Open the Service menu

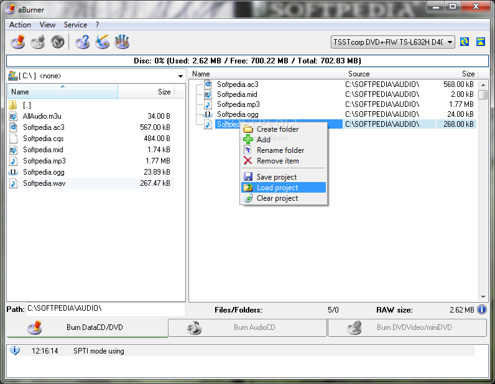(75, 25)
